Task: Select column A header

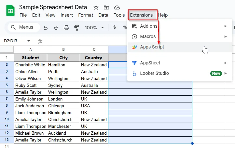Action: (x=31, y=49)
